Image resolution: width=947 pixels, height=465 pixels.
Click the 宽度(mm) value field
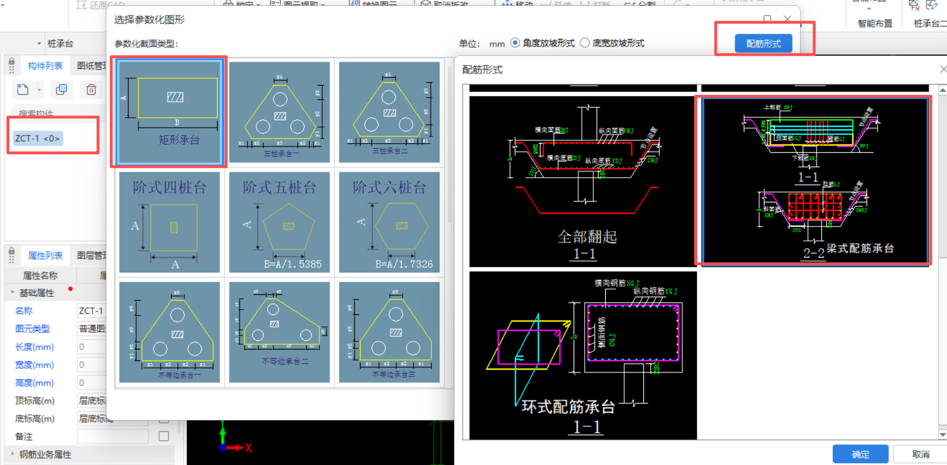point(91,364)
